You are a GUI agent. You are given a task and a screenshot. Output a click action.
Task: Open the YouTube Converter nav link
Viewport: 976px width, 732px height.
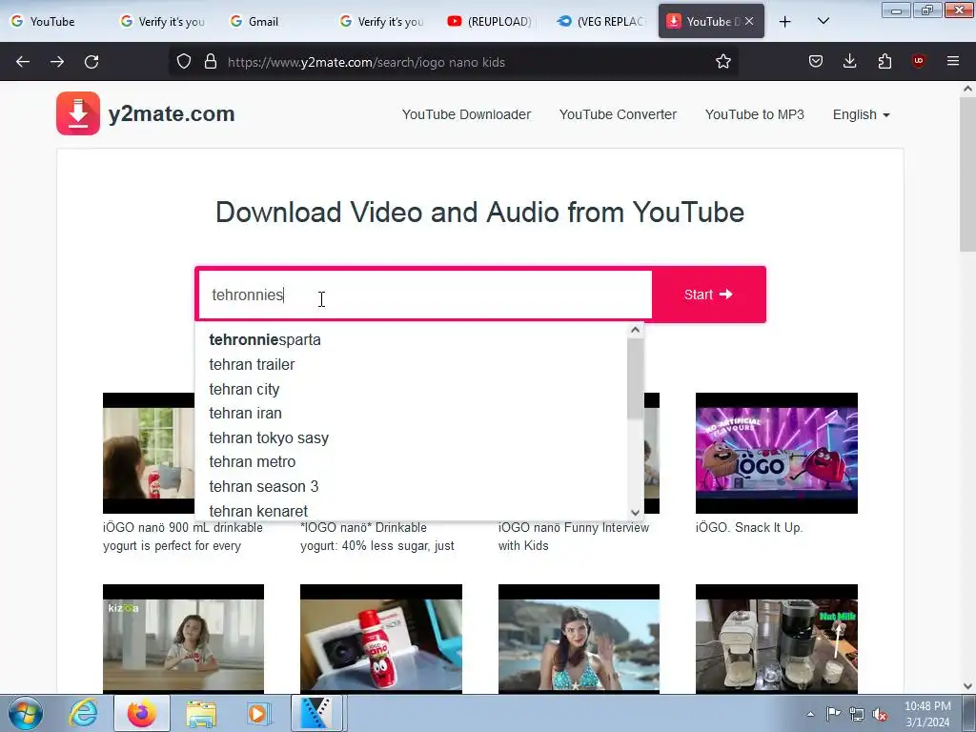(618, 114)
